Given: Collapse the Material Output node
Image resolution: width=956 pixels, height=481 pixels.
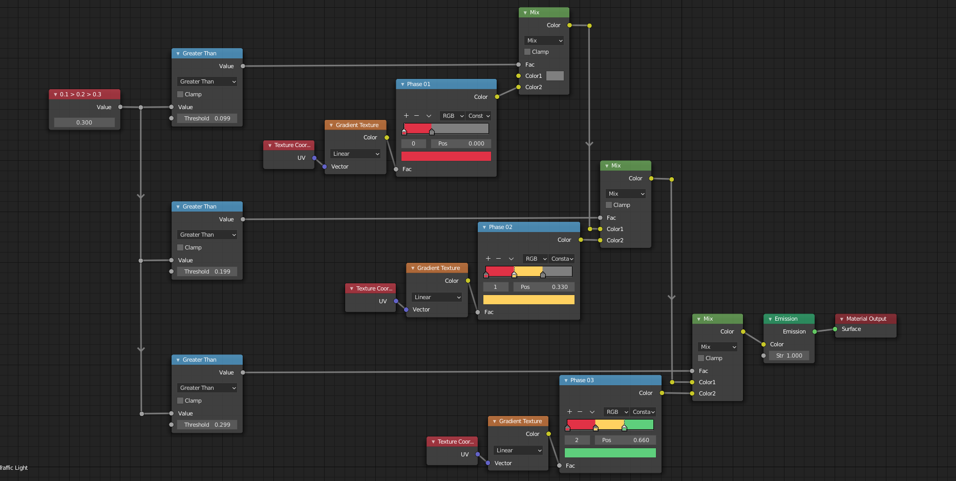Looking at the screenshot, I should (842, 319).
